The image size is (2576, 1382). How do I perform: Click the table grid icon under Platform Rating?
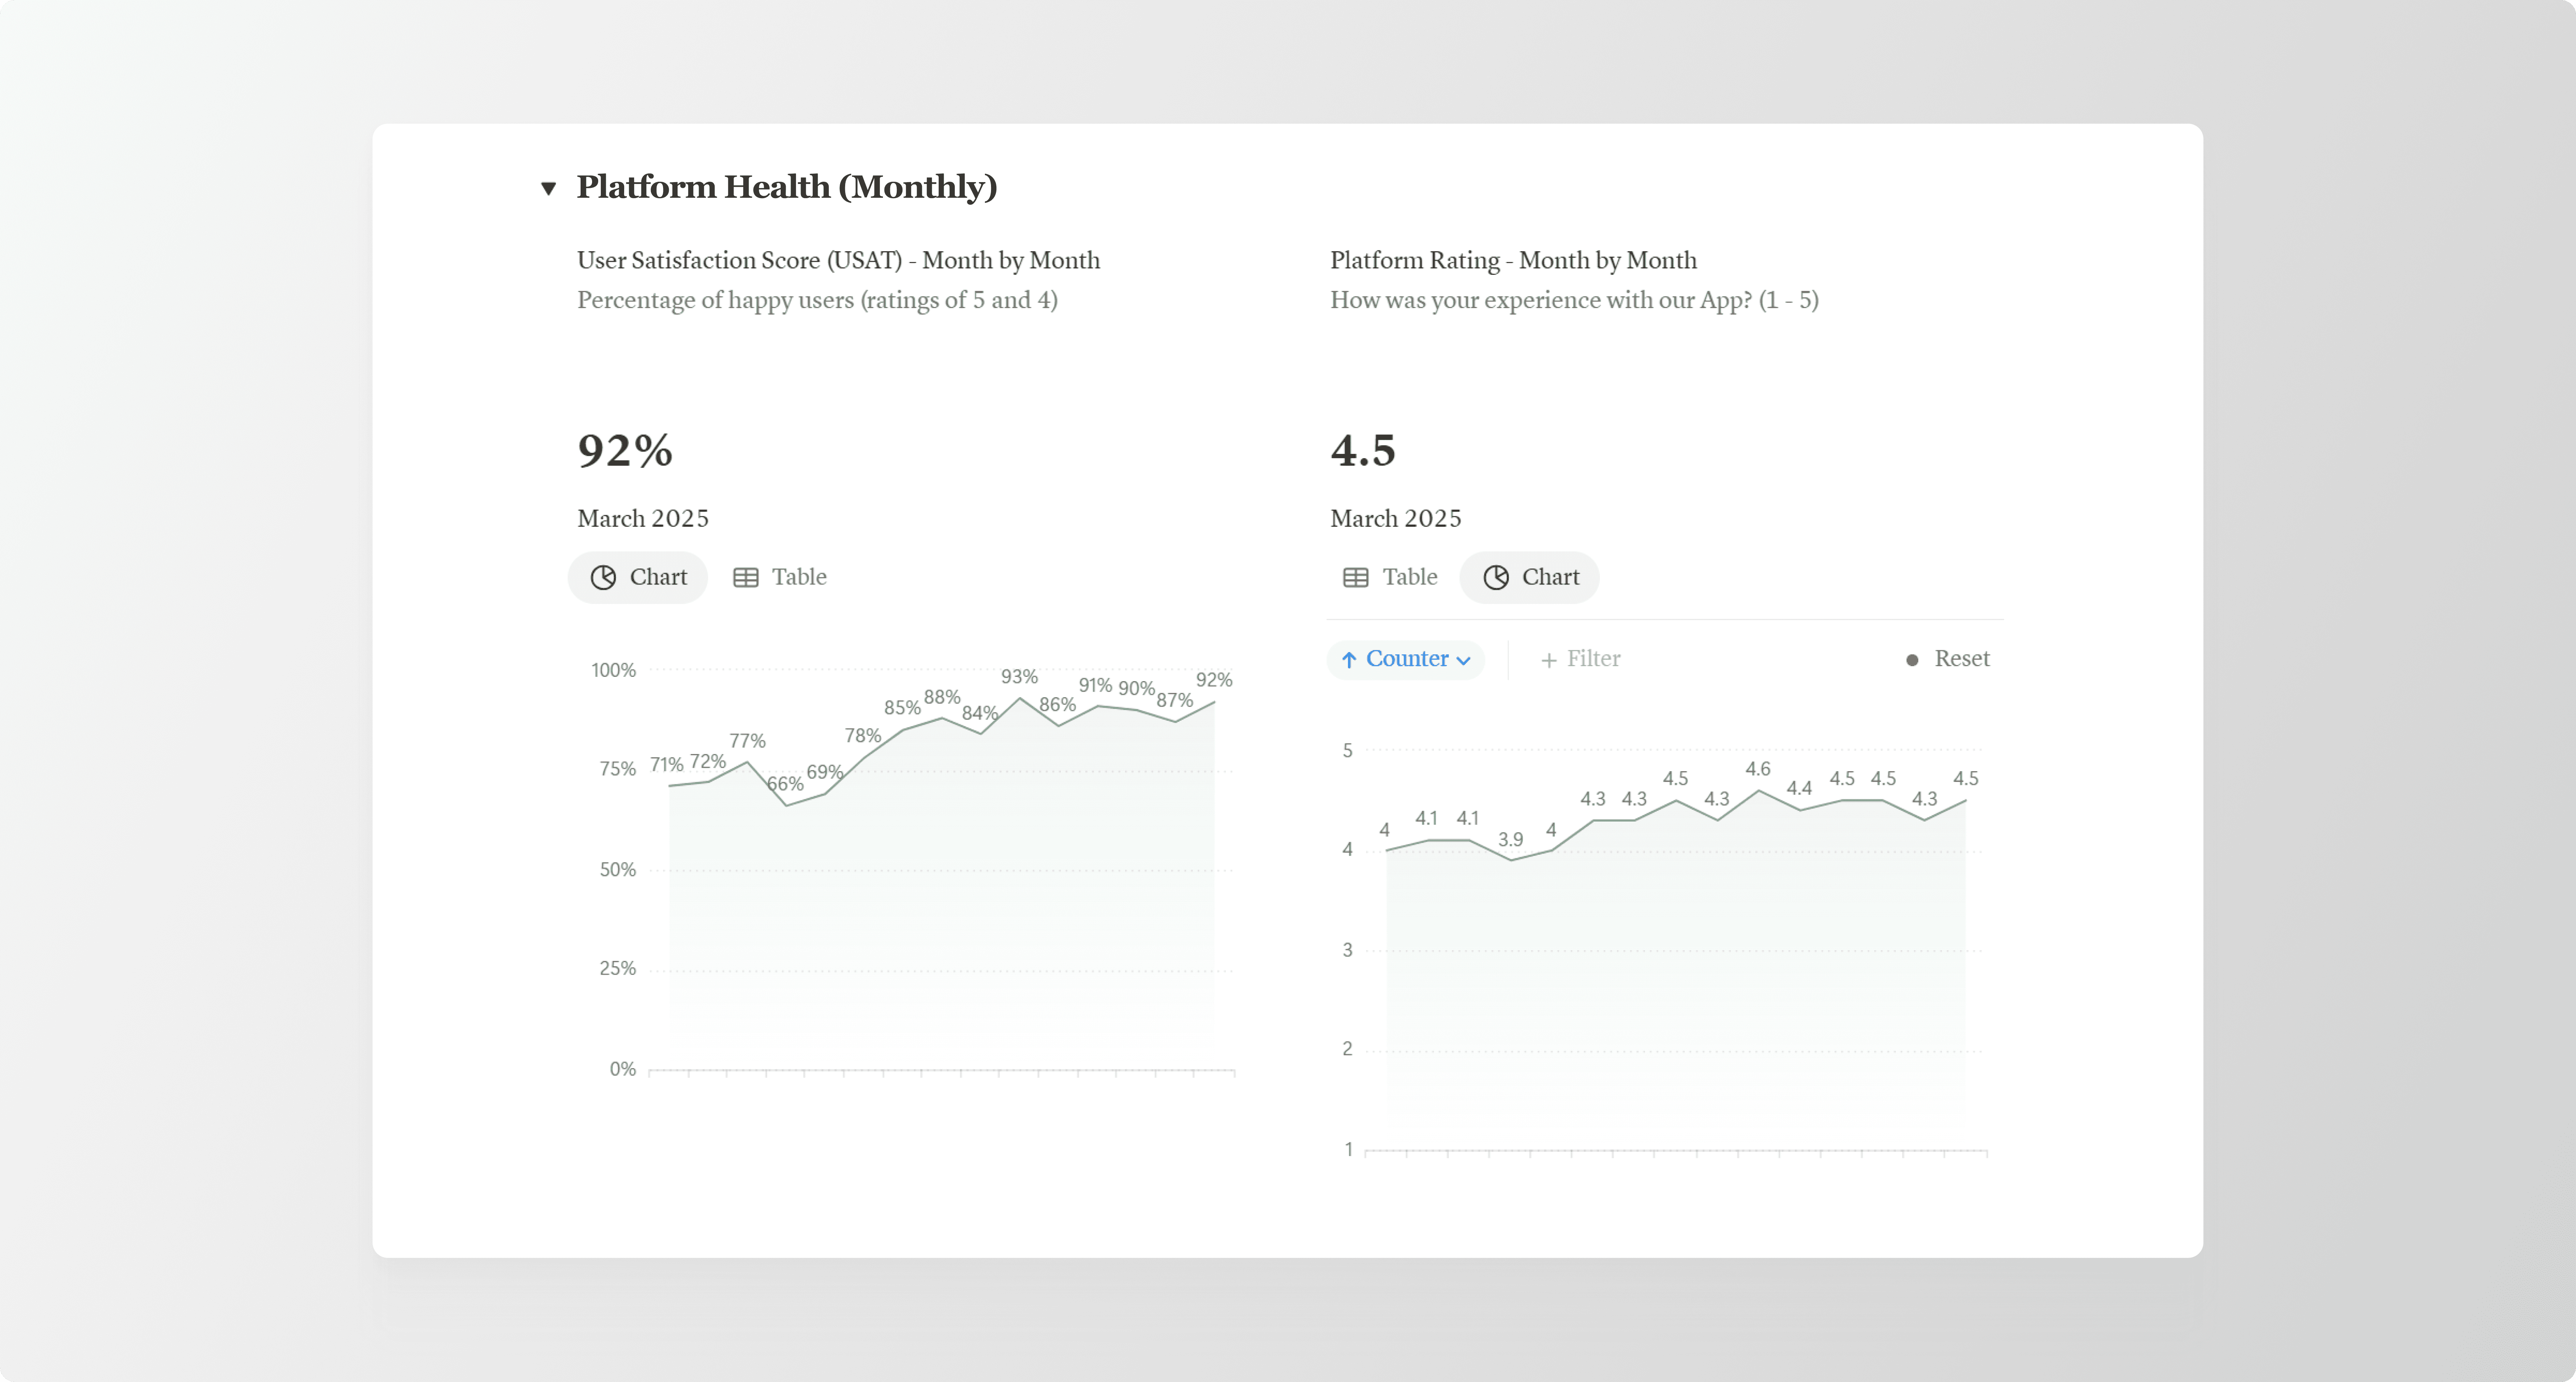[1355, 577]
